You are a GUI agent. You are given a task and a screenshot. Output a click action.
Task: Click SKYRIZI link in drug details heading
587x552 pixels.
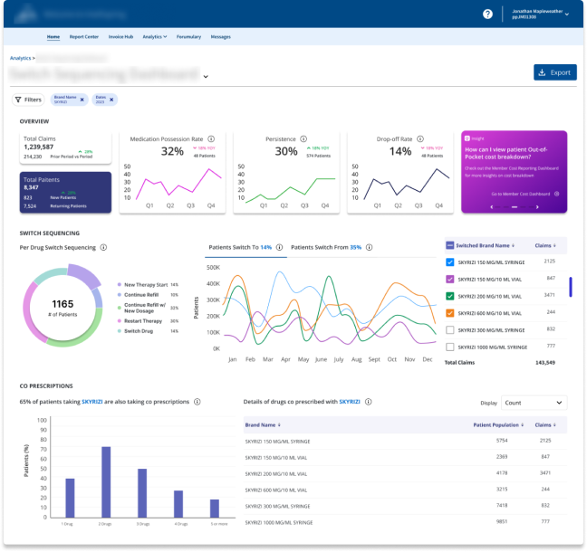350,402
